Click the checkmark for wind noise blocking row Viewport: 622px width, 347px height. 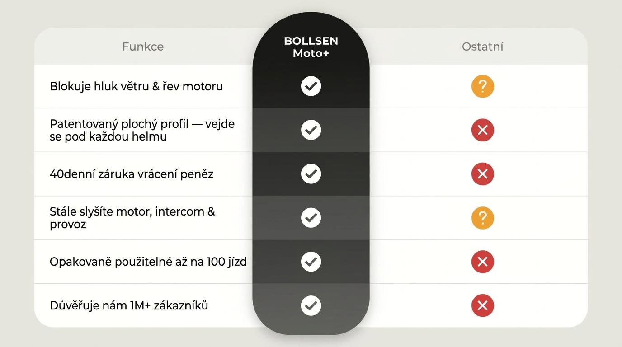pos(311,86)
